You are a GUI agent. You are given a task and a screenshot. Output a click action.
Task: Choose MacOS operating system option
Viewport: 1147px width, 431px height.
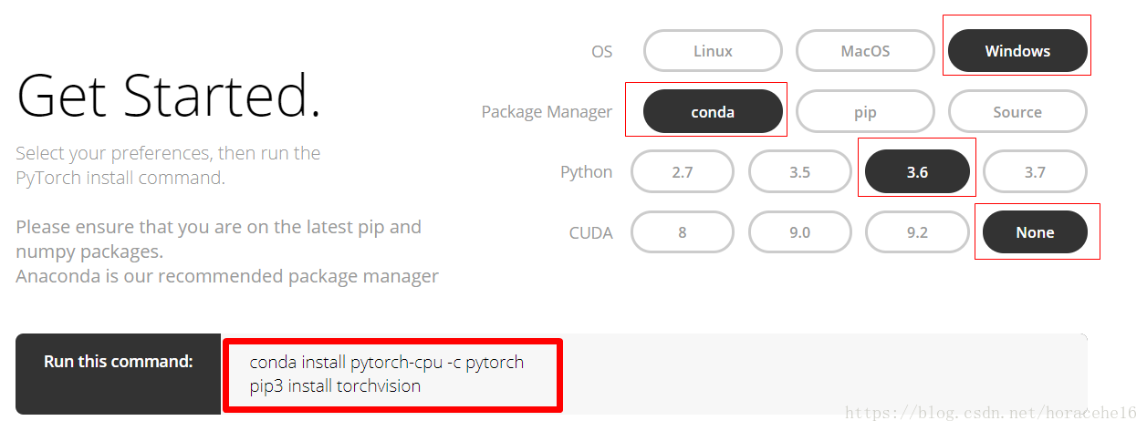click(x=865, y=51)
